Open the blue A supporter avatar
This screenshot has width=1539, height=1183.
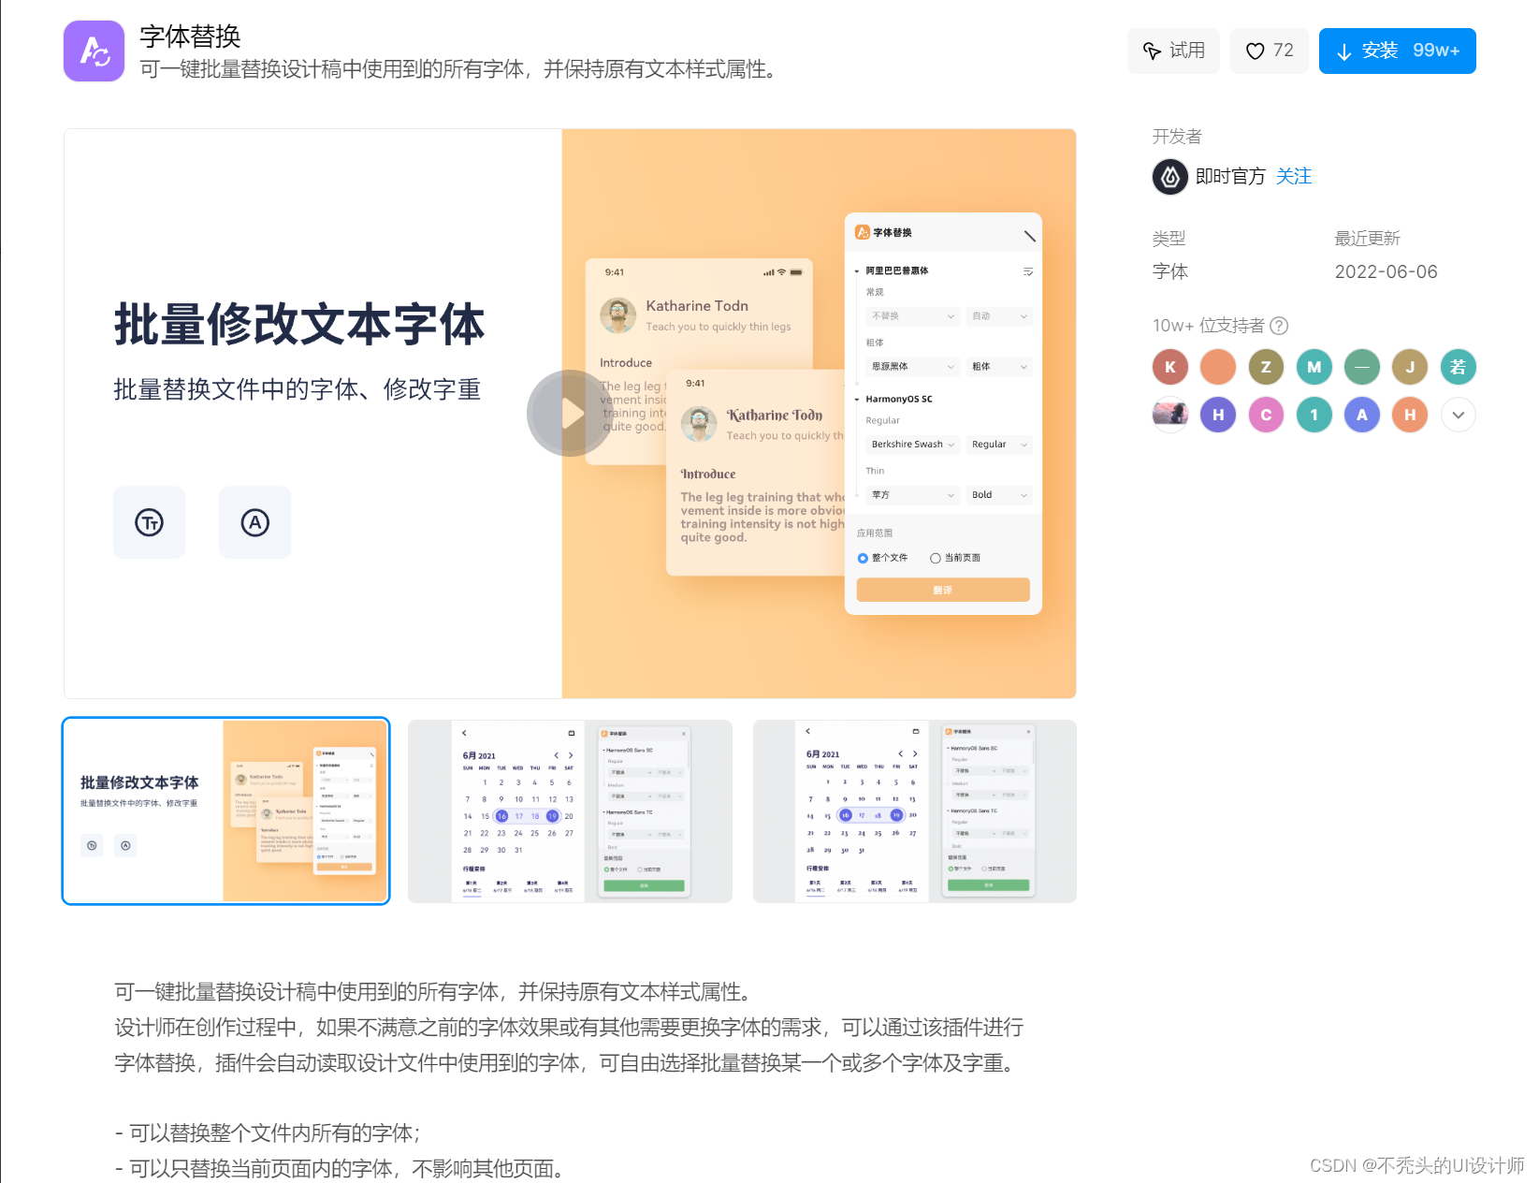pyautogui.click(x=1362, y=415)
